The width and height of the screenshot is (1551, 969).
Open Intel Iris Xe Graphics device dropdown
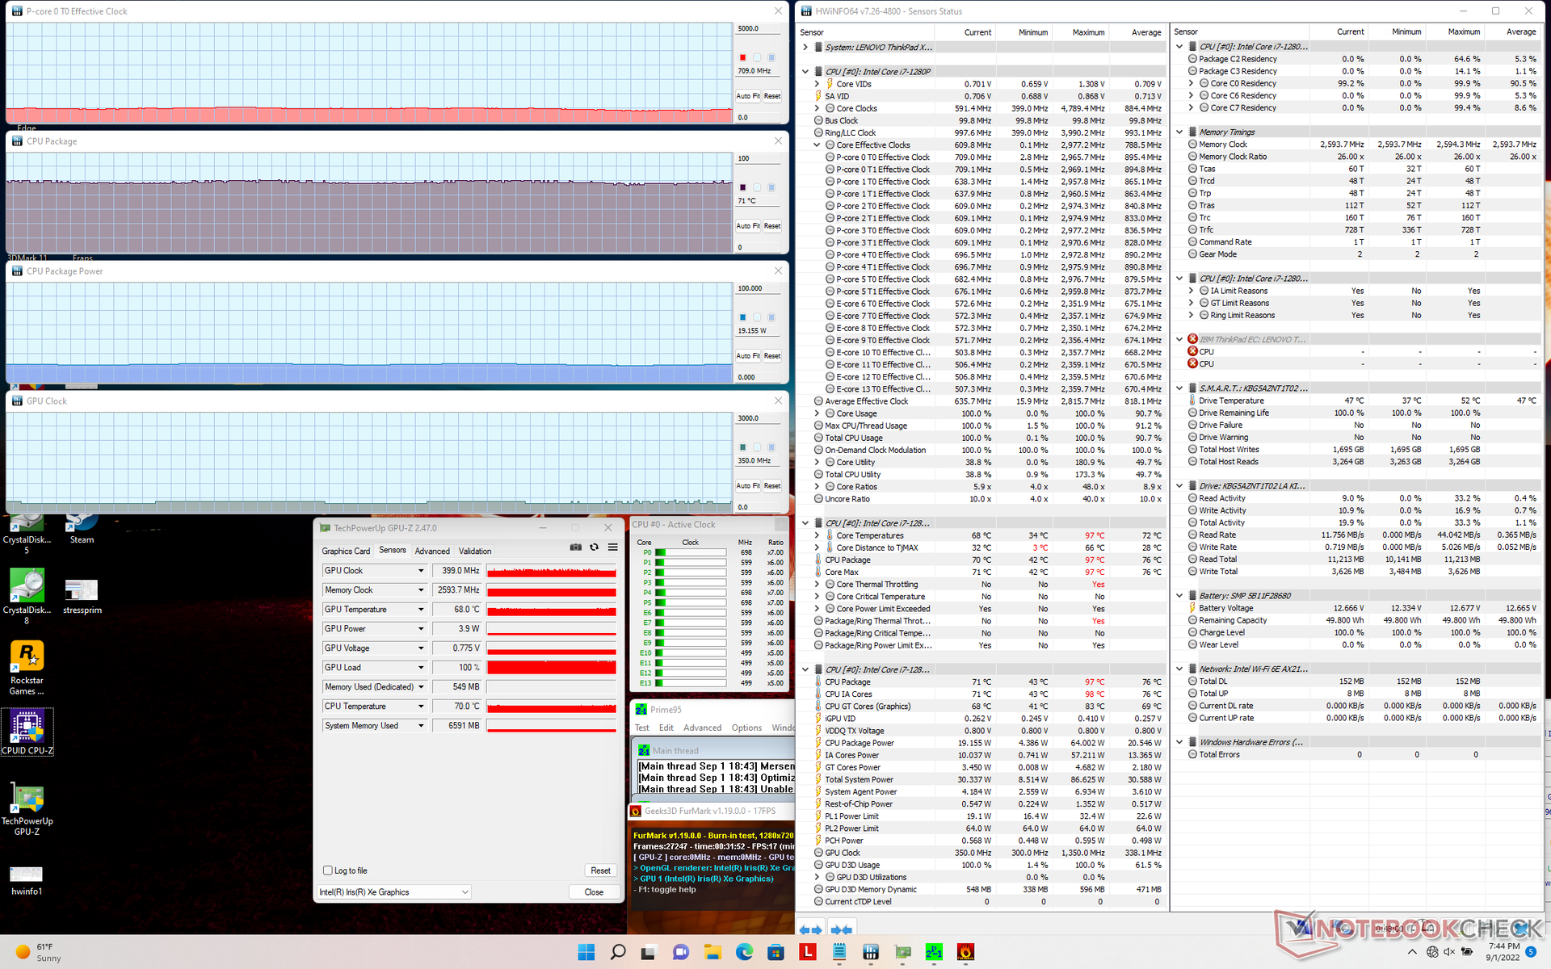(x=464, y=892)
